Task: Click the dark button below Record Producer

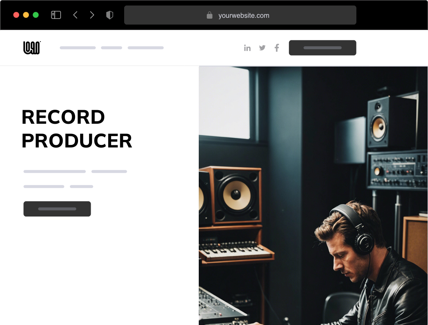Action: pos(57,209)
